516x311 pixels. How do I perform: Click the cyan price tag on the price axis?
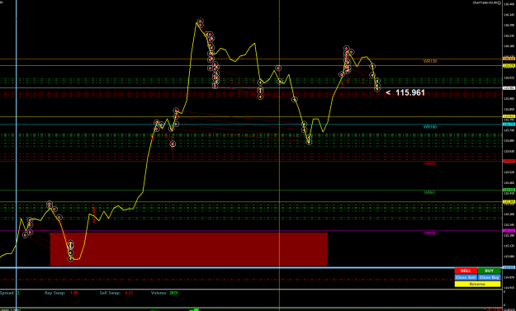click(x=509, y=125)
